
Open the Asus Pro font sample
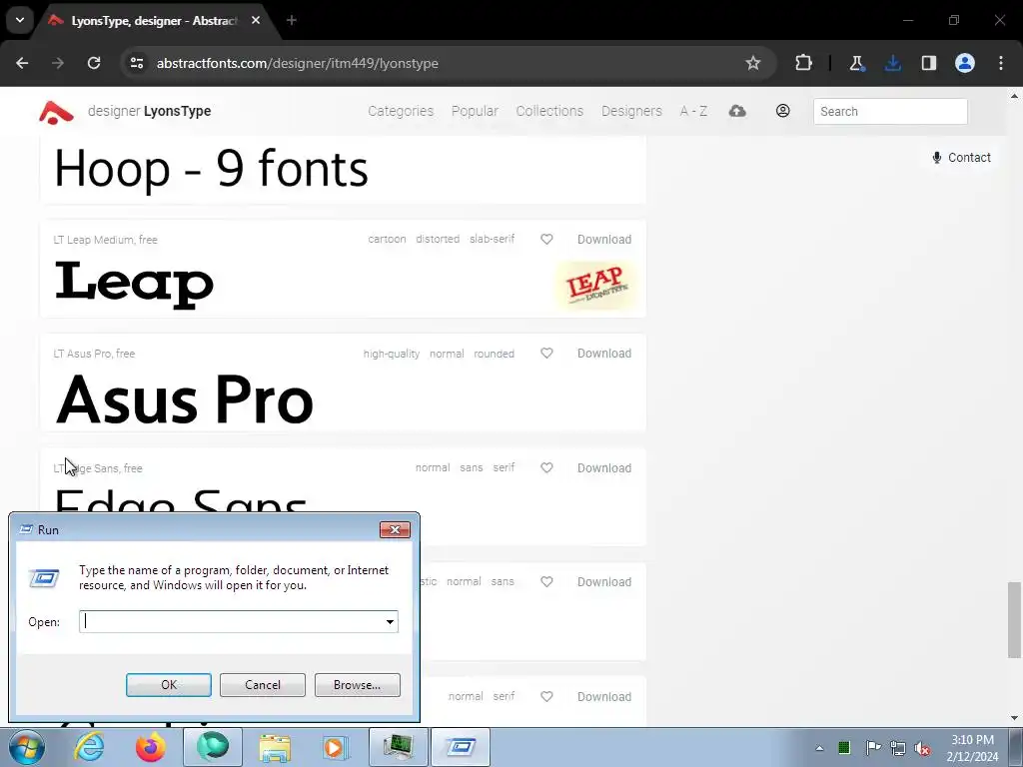[x=185, y=399]
